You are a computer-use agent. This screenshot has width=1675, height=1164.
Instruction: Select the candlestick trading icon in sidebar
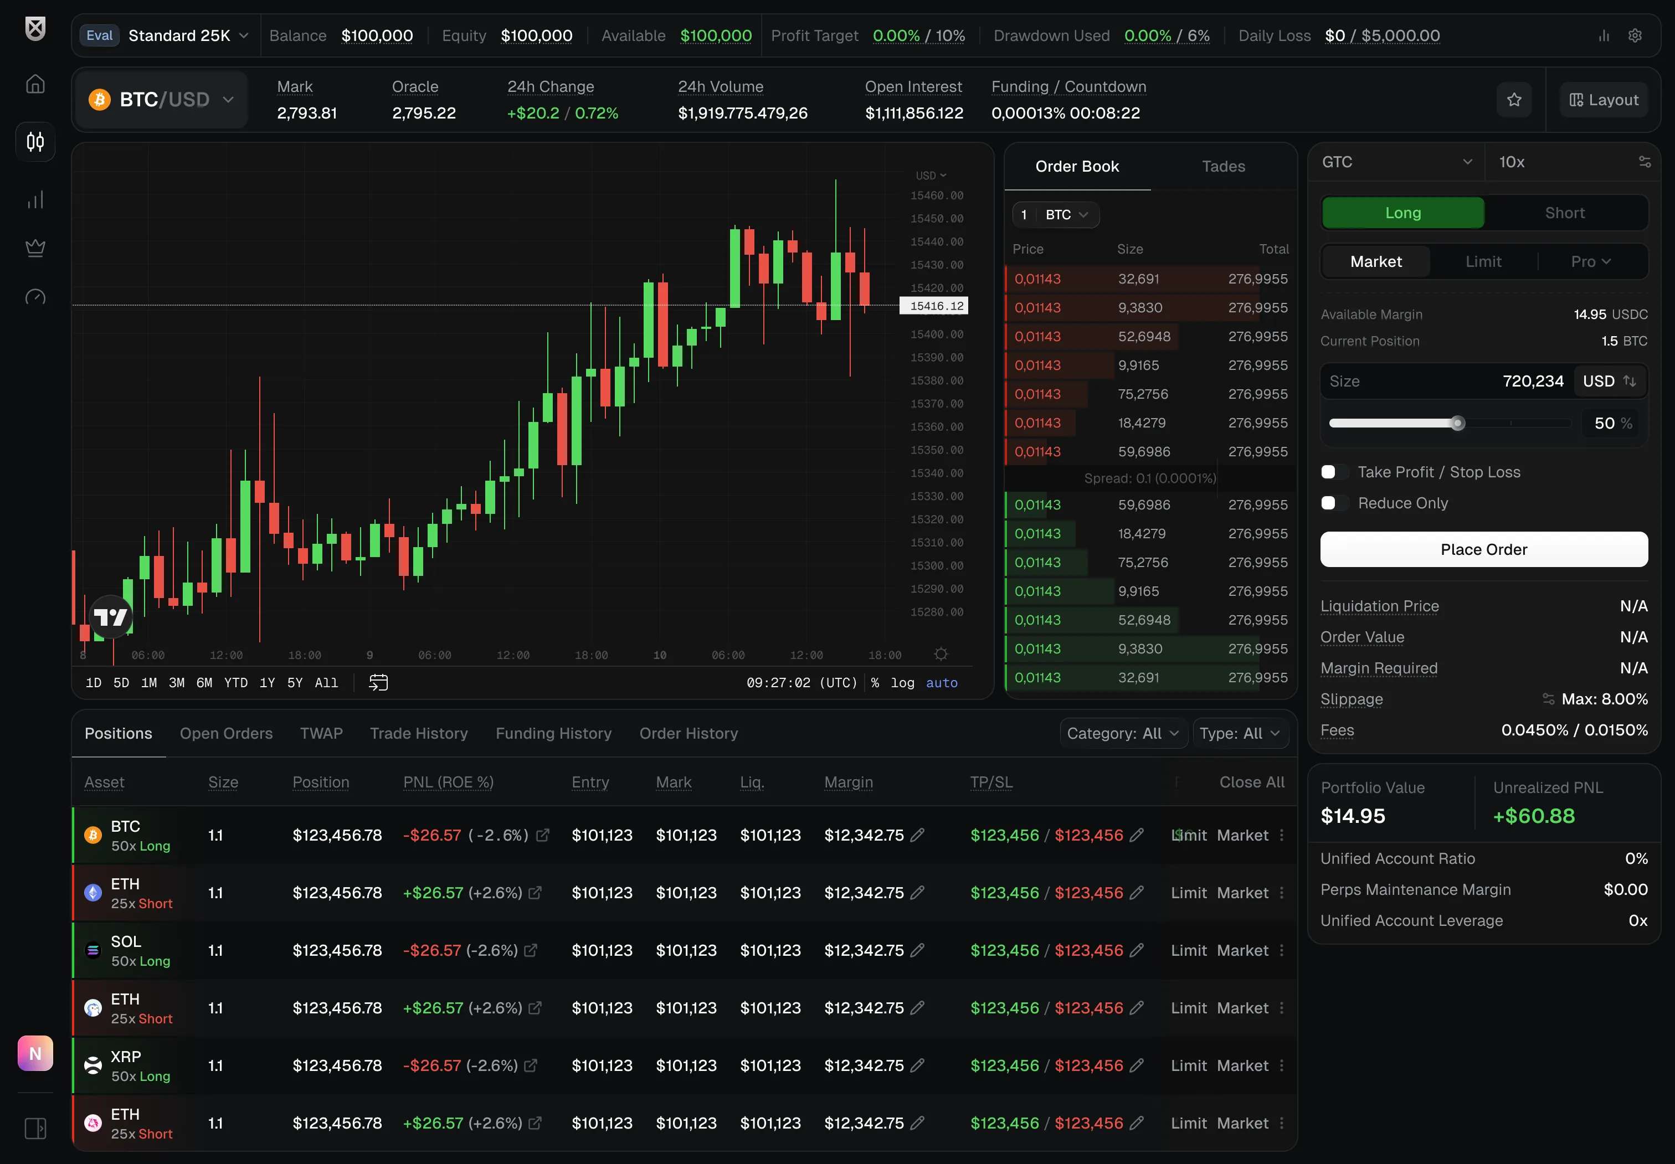tap(35, 142)
